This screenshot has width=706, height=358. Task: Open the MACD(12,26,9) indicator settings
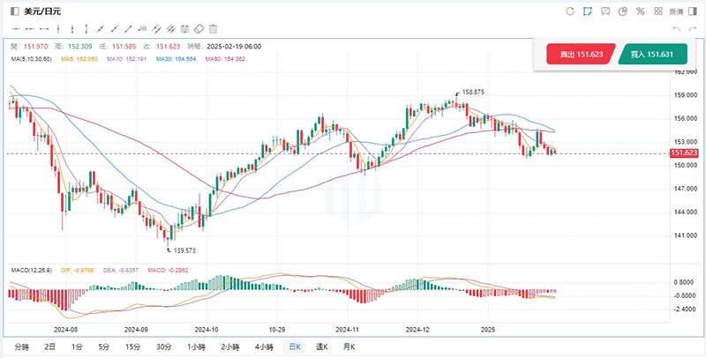[29, 268]
